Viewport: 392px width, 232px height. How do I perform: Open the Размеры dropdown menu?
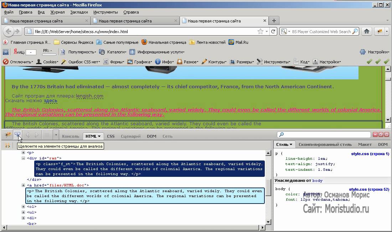point(242,62)
